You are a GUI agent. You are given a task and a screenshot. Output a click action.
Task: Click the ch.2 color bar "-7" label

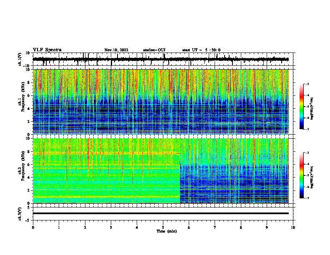tap(307, 198)
